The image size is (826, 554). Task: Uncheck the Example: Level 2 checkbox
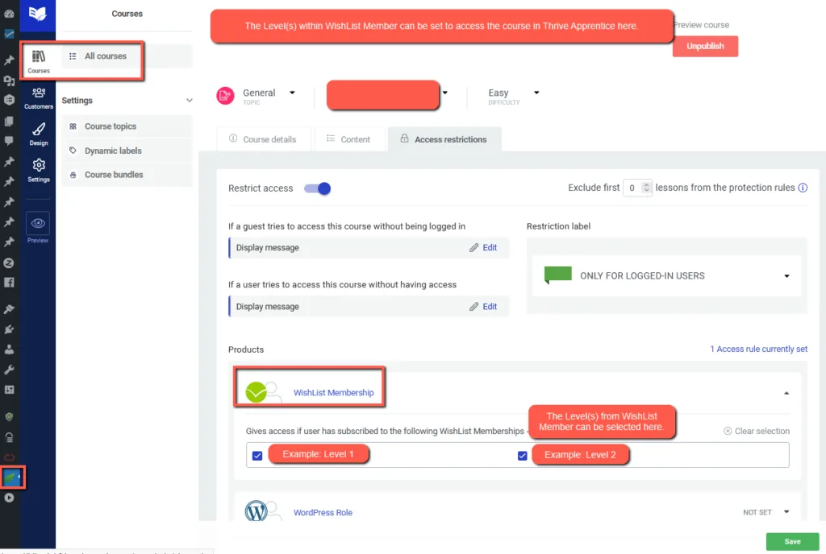(x=523, y=455)
